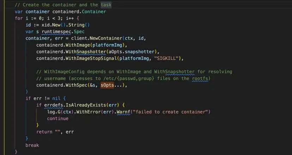
Task: Click the underlined "Warnf" method
Action: (123, 112)
